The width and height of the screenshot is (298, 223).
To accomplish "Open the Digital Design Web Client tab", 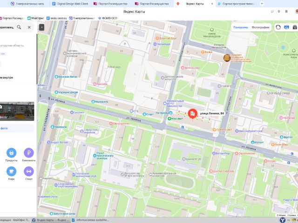I will [x=70, y=4].
